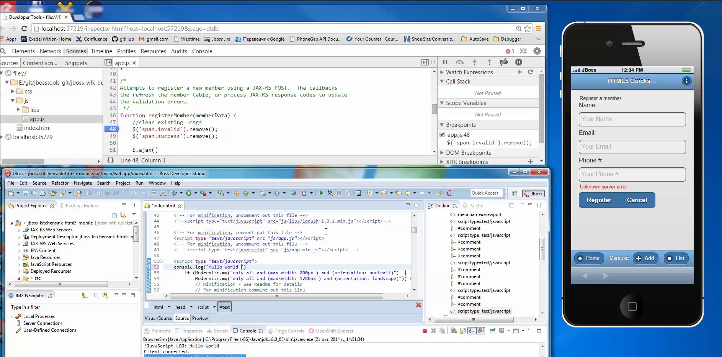Open the Open Perspective icon beside Quick Access
Image resolution: width=722 pixels, height=357 pixels.
click(x=515, y=193)
